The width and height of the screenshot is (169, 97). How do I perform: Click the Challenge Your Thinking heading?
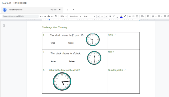[x=54, y=27]
